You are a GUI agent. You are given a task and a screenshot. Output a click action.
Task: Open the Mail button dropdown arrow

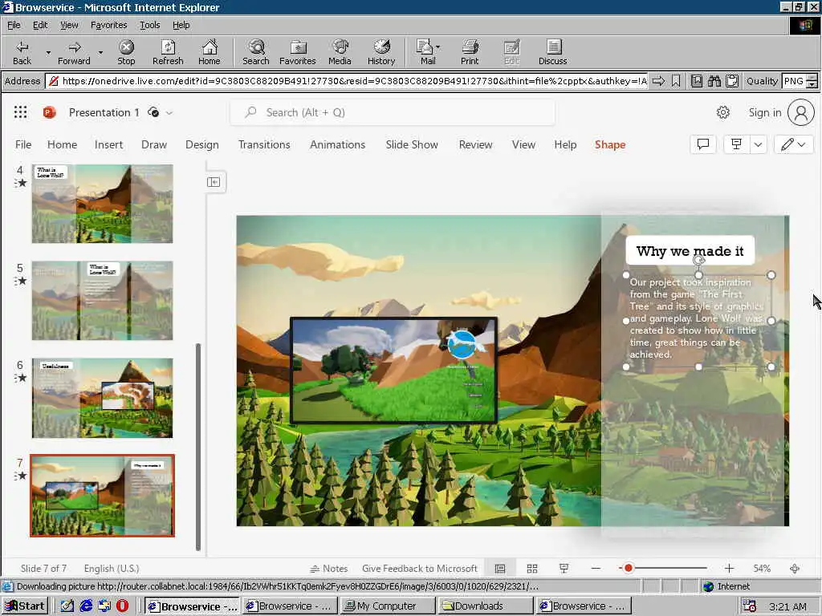click(x=438, y=47)
